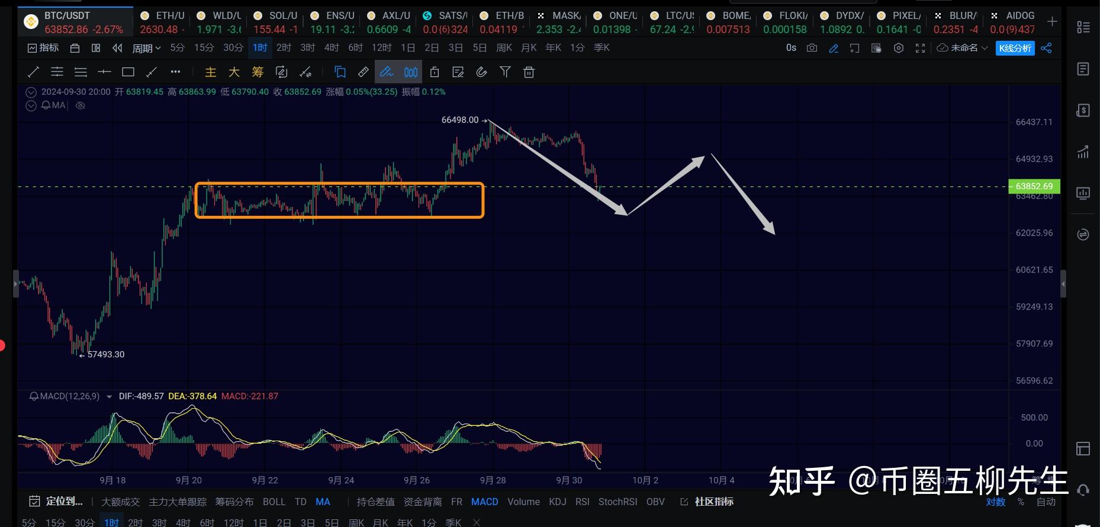Open MACD(12,26,9) settings dropdown arrow

tap(109, 396)
